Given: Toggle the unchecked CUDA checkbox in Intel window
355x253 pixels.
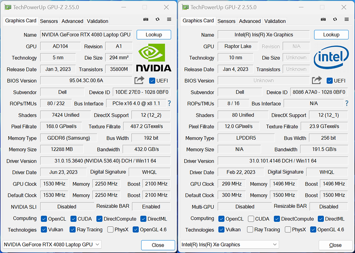Looking at the screenshot, I should coord(251,219).
